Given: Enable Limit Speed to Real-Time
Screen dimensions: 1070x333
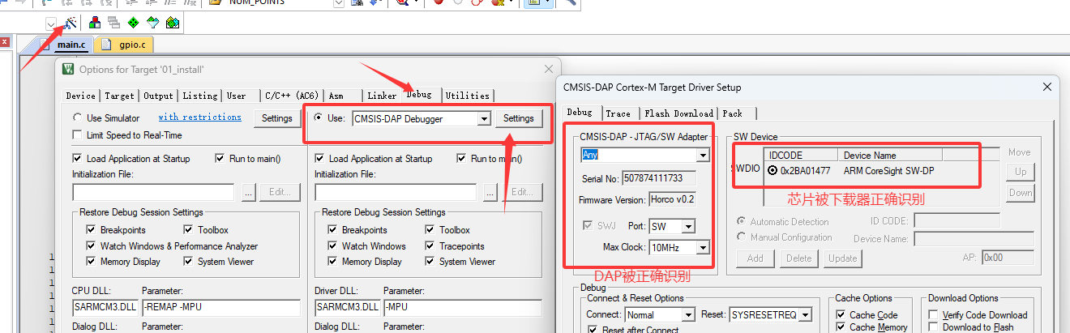Looking at the screenshot, I should point(77,134).
